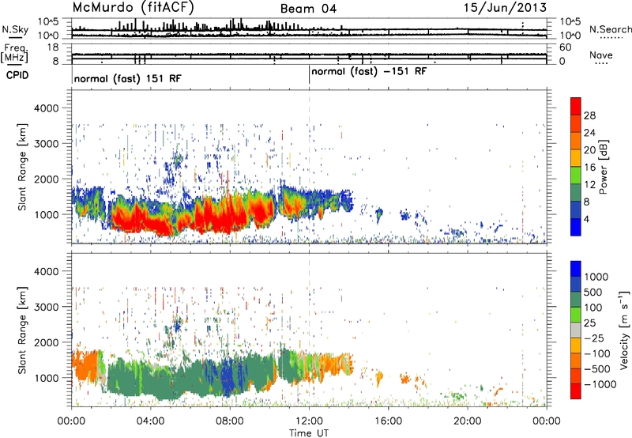
Task: Click the velocity panel 'Slant Range [km]' label
Action: 22,330
